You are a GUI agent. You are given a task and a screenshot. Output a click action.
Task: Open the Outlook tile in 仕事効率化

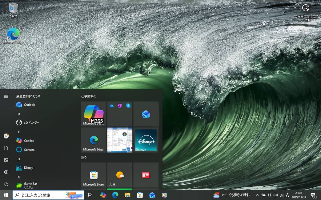(146, 114)
